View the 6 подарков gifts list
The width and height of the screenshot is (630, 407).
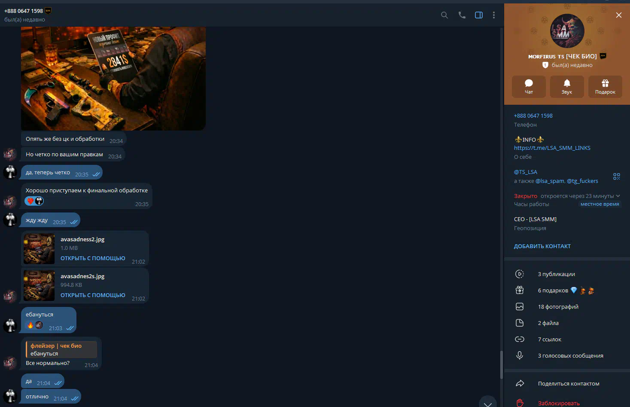click(x=553, y=290)
